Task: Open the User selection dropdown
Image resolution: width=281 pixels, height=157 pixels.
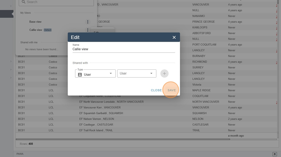Action: (x=137, y=73)
